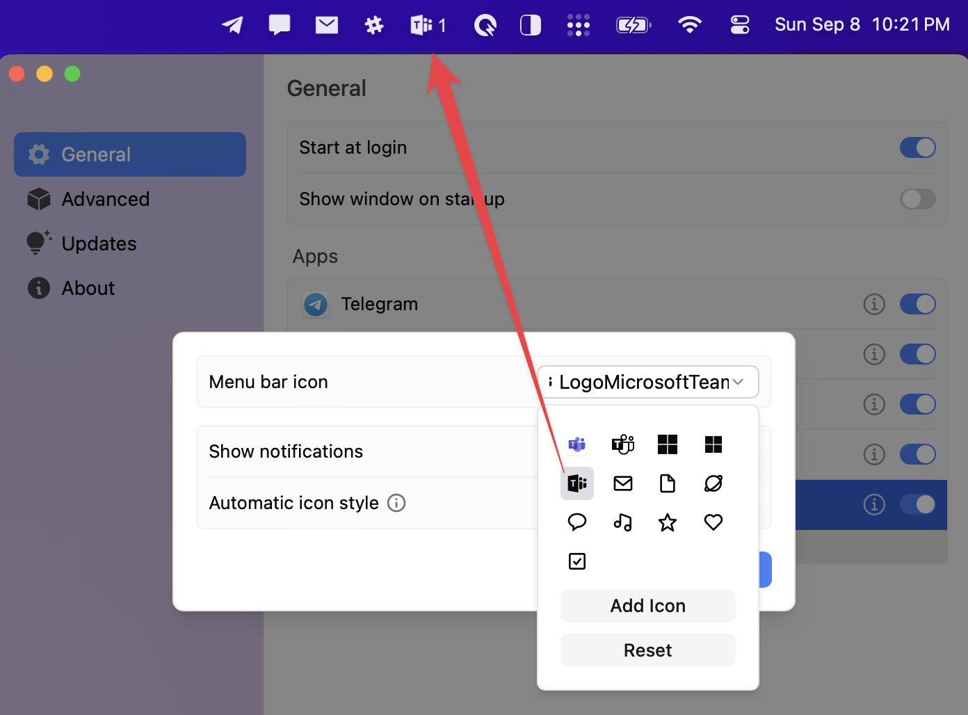Click the Start at login label

pos(353,147)
